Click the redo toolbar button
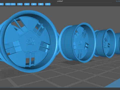Viewport: 120px width, 90px height. click(13, 4)
